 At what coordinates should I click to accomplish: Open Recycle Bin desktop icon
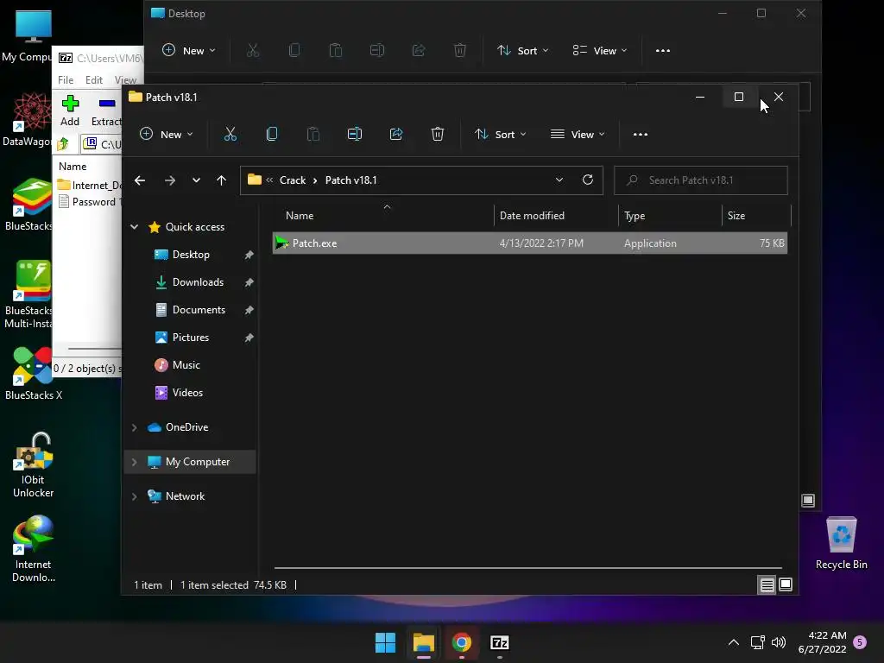click(x=841, y=542)
